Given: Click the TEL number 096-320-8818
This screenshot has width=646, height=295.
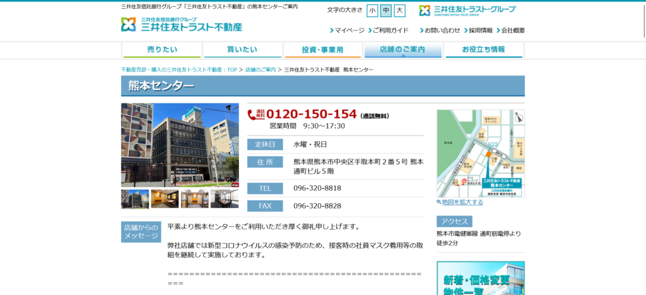Looking at the screenshot, I should click(x=317, y=188).
